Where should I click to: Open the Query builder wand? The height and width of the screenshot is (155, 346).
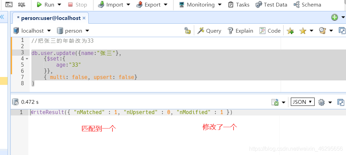[x=209, y=31]
